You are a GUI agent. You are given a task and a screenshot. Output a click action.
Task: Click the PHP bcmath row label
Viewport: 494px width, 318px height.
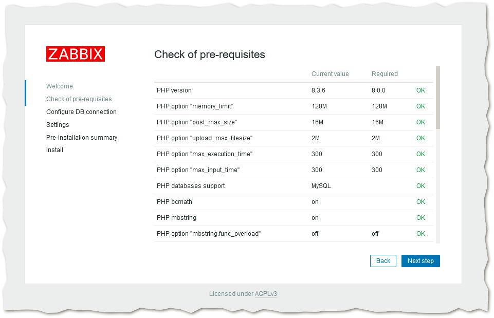click(x=174, y=202)
